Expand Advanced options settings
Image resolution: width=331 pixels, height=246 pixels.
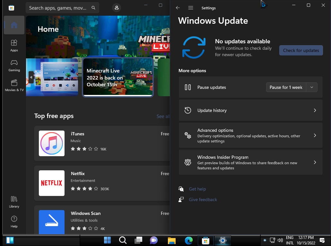pos(250,135)
